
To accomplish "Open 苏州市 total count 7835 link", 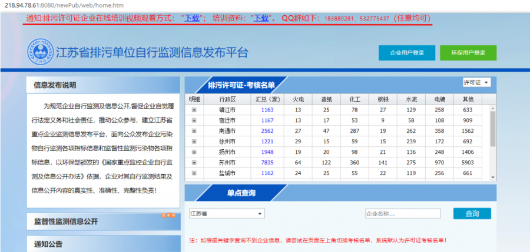I will coord(267,163).
